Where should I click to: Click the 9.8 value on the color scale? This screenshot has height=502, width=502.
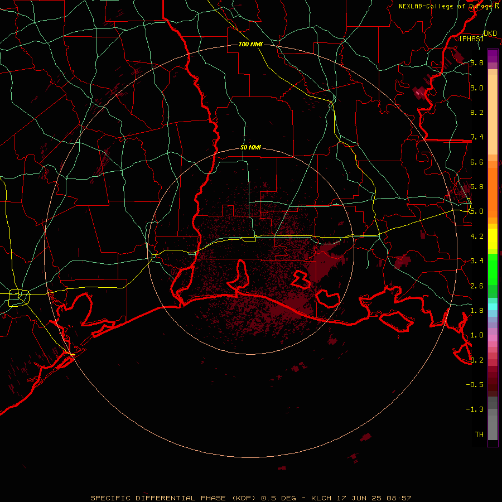pyautogui.click(x=477, y=63)
